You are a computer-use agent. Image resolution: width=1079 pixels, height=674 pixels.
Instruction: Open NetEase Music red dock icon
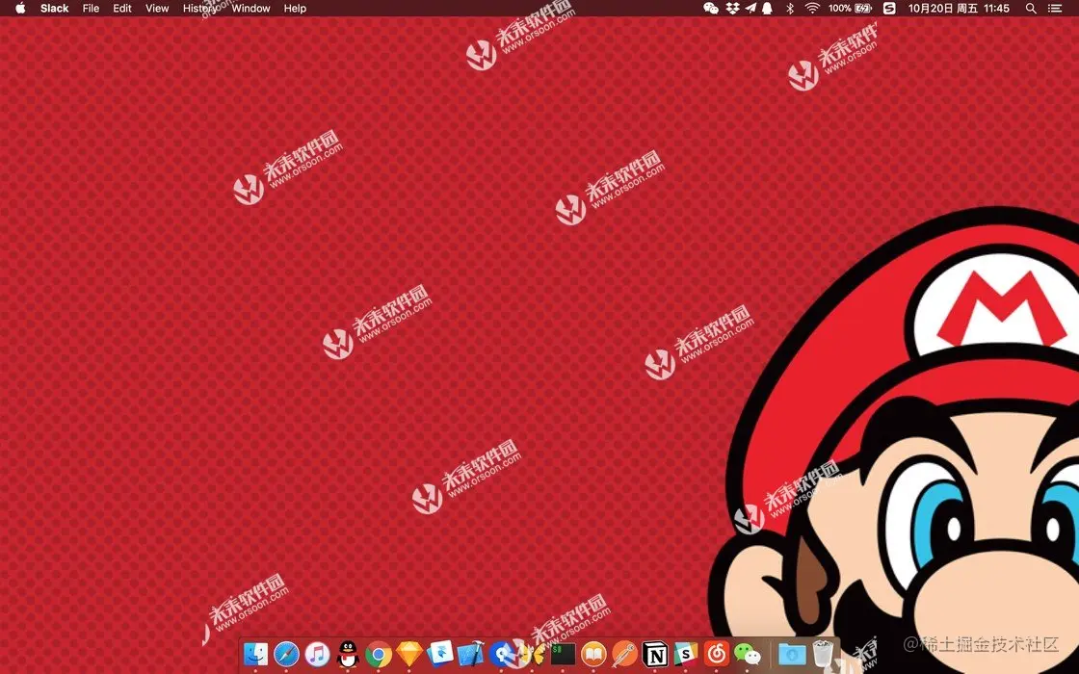tap(717, 654)
